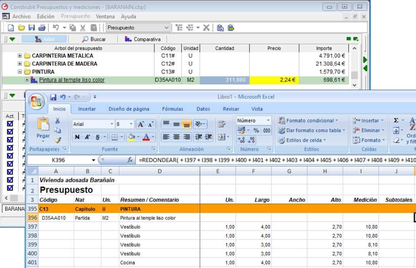Click the Fill Color paint bucket swatch
The height and width of the screenshot is (268, 416).
pyautogui.click(x=132, y=137)
